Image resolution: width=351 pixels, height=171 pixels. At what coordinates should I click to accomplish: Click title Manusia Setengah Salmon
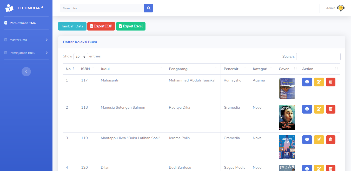coord(123,107)
